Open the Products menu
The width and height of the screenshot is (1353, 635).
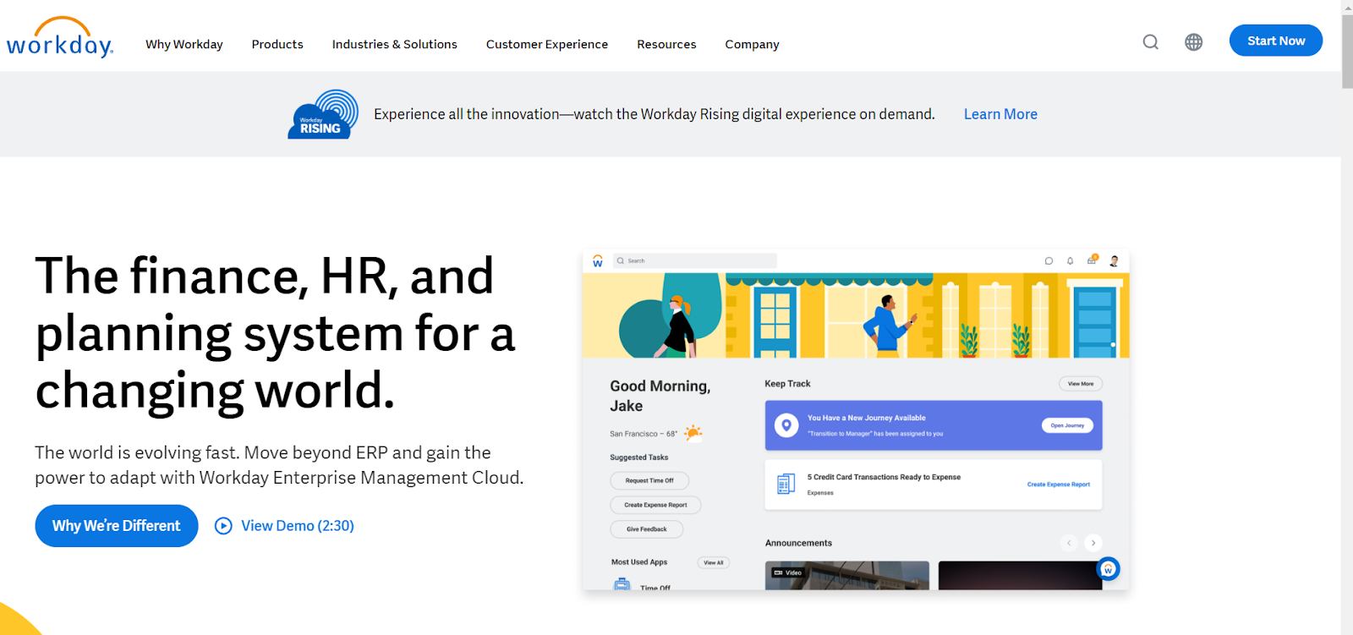[x=277, y=44]
